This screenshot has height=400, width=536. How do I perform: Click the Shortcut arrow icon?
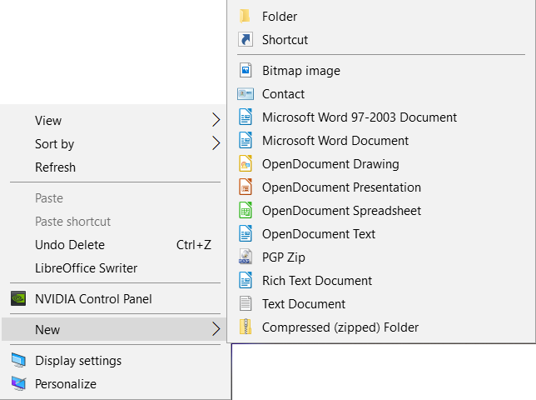coord(246,39)
